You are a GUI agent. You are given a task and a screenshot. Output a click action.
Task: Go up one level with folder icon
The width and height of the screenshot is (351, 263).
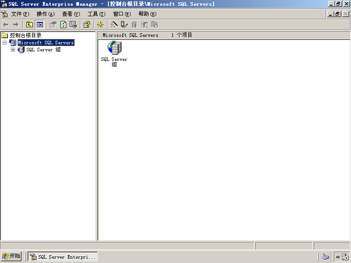(x=29, y=25)
